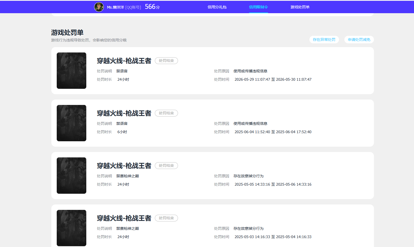Select game title in 2025-05-05 penalty card
Screen dimensions: 414x247
[124, 166]
